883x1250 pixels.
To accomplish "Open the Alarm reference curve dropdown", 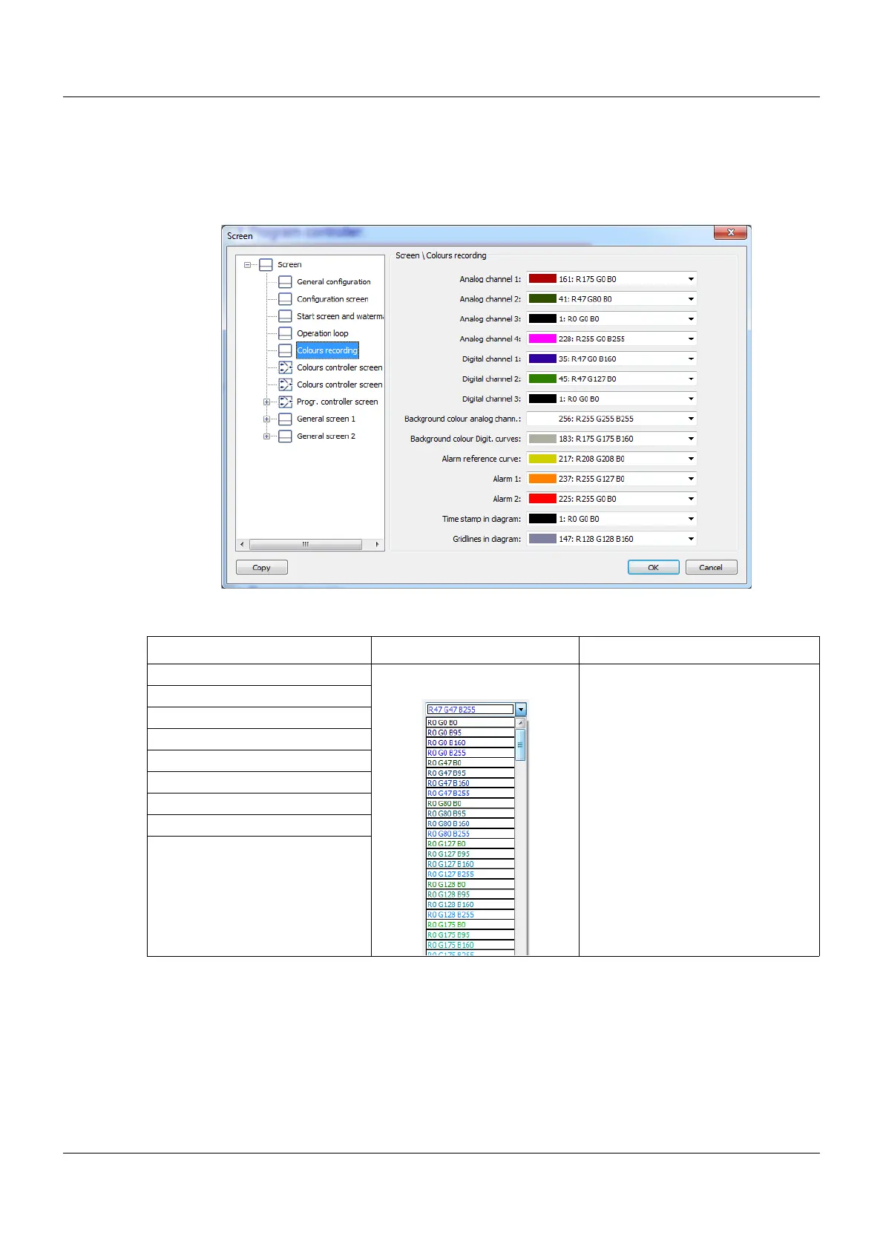I will 691,459.
